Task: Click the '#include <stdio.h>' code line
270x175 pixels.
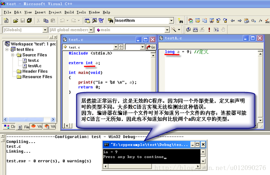Action: coord(90,53)
